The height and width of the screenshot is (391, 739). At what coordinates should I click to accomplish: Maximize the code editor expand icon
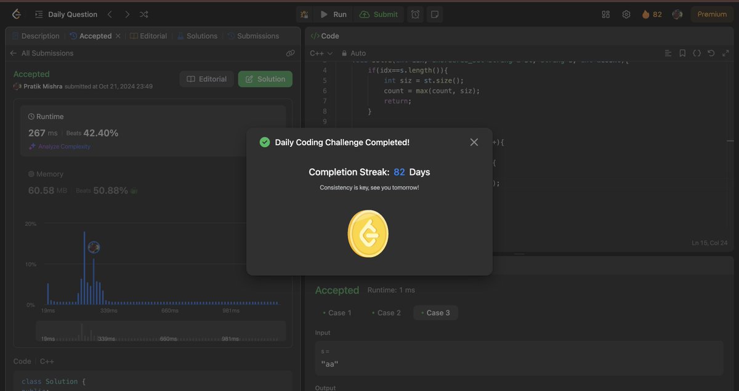(725, 53)
